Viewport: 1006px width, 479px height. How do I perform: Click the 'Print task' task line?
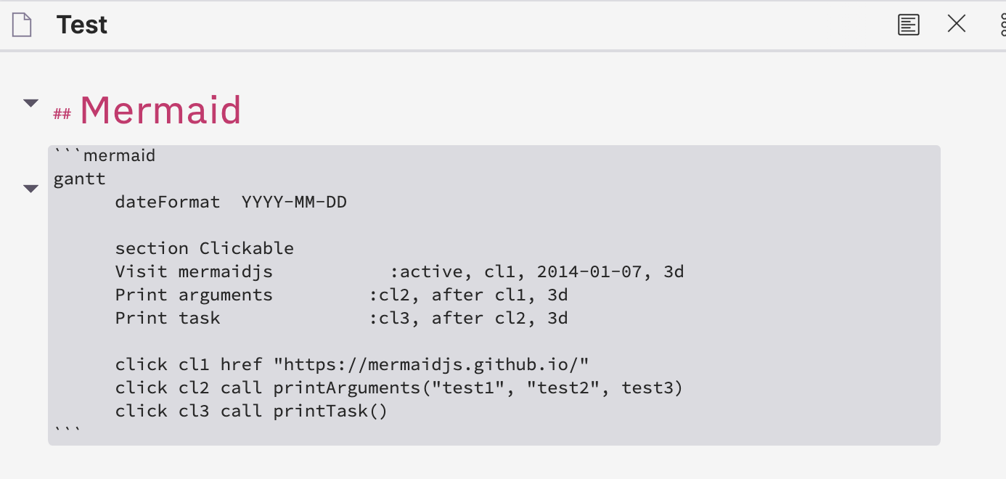click(x=167, y=317)
